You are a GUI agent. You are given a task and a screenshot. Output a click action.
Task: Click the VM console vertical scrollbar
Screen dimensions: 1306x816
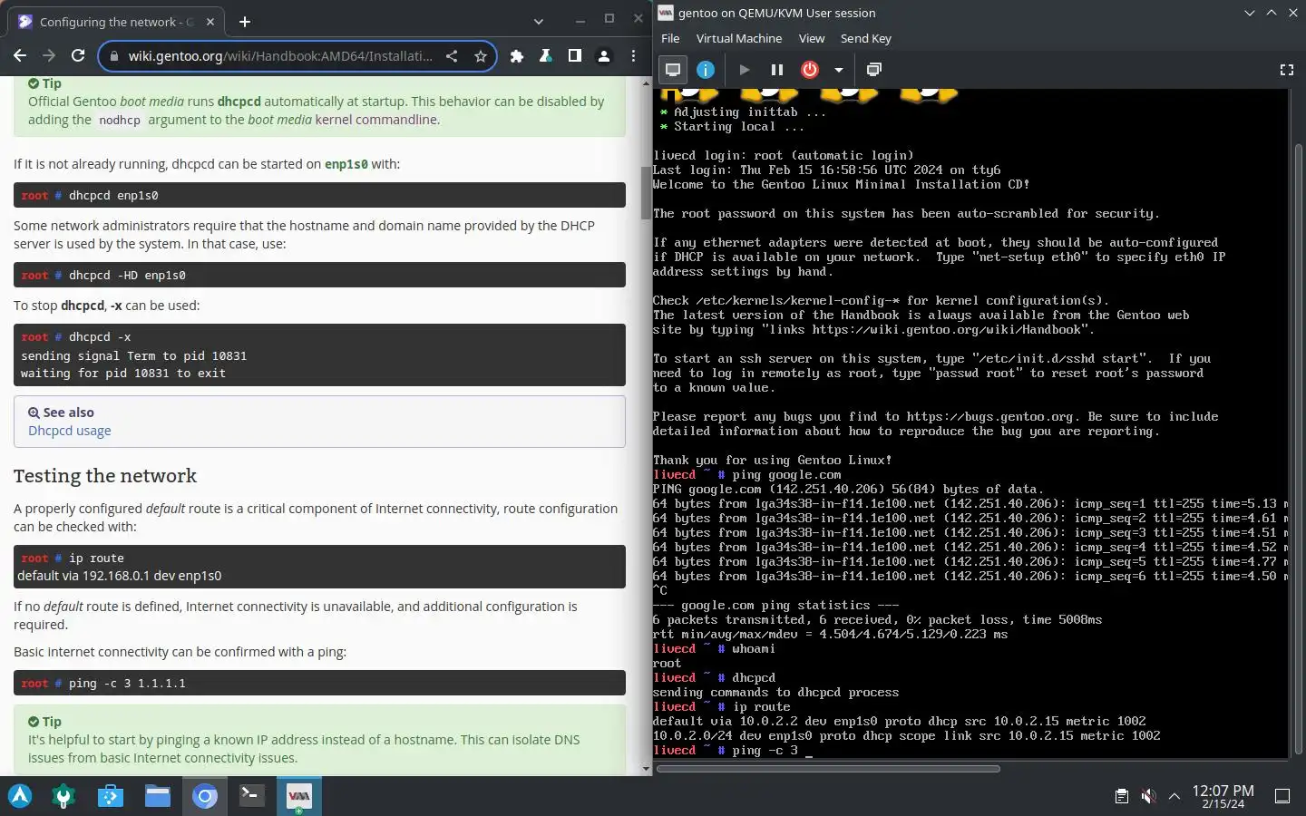[1298, 449]
